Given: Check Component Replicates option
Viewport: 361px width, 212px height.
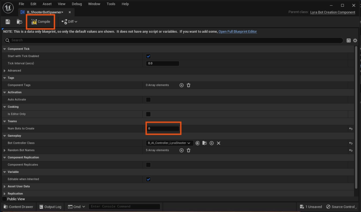Looking at the screenshot, I should (x=148, y=165).
